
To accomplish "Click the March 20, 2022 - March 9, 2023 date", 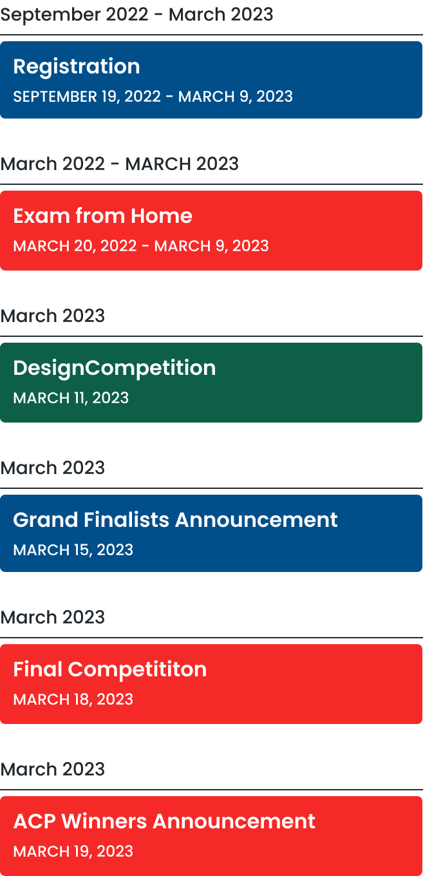I will 141,246.
